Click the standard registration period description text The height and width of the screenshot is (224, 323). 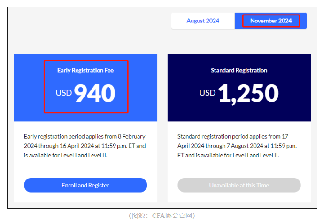(237, 146)
